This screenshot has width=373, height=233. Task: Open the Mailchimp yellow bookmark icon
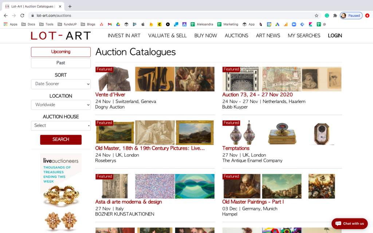coord(160,24)
